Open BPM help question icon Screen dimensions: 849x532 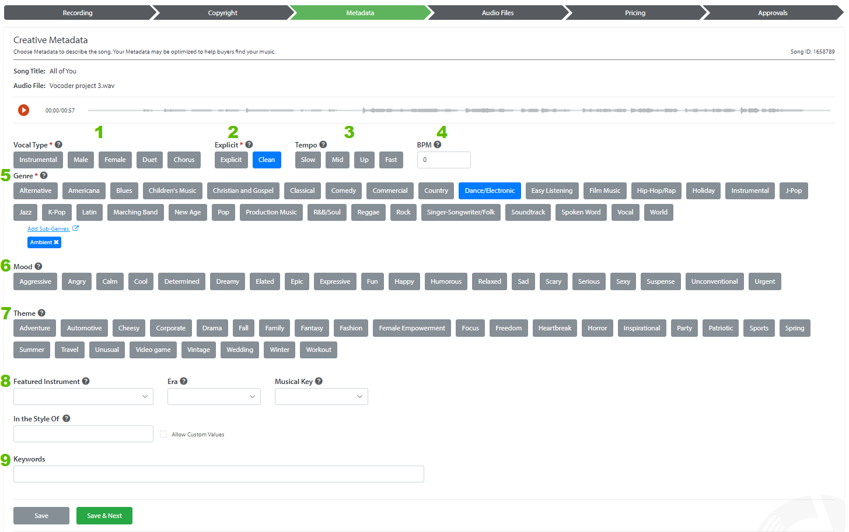click(438, 145)
